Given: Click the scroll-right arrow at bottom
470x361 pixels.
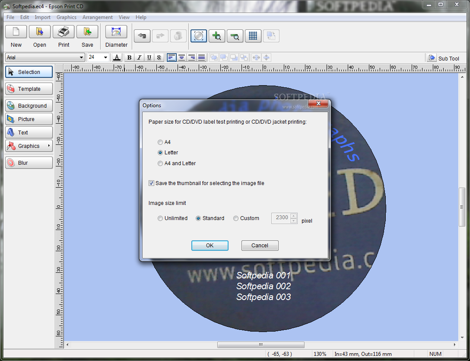Looking at the screenshot, I should (x=455, y=345).
